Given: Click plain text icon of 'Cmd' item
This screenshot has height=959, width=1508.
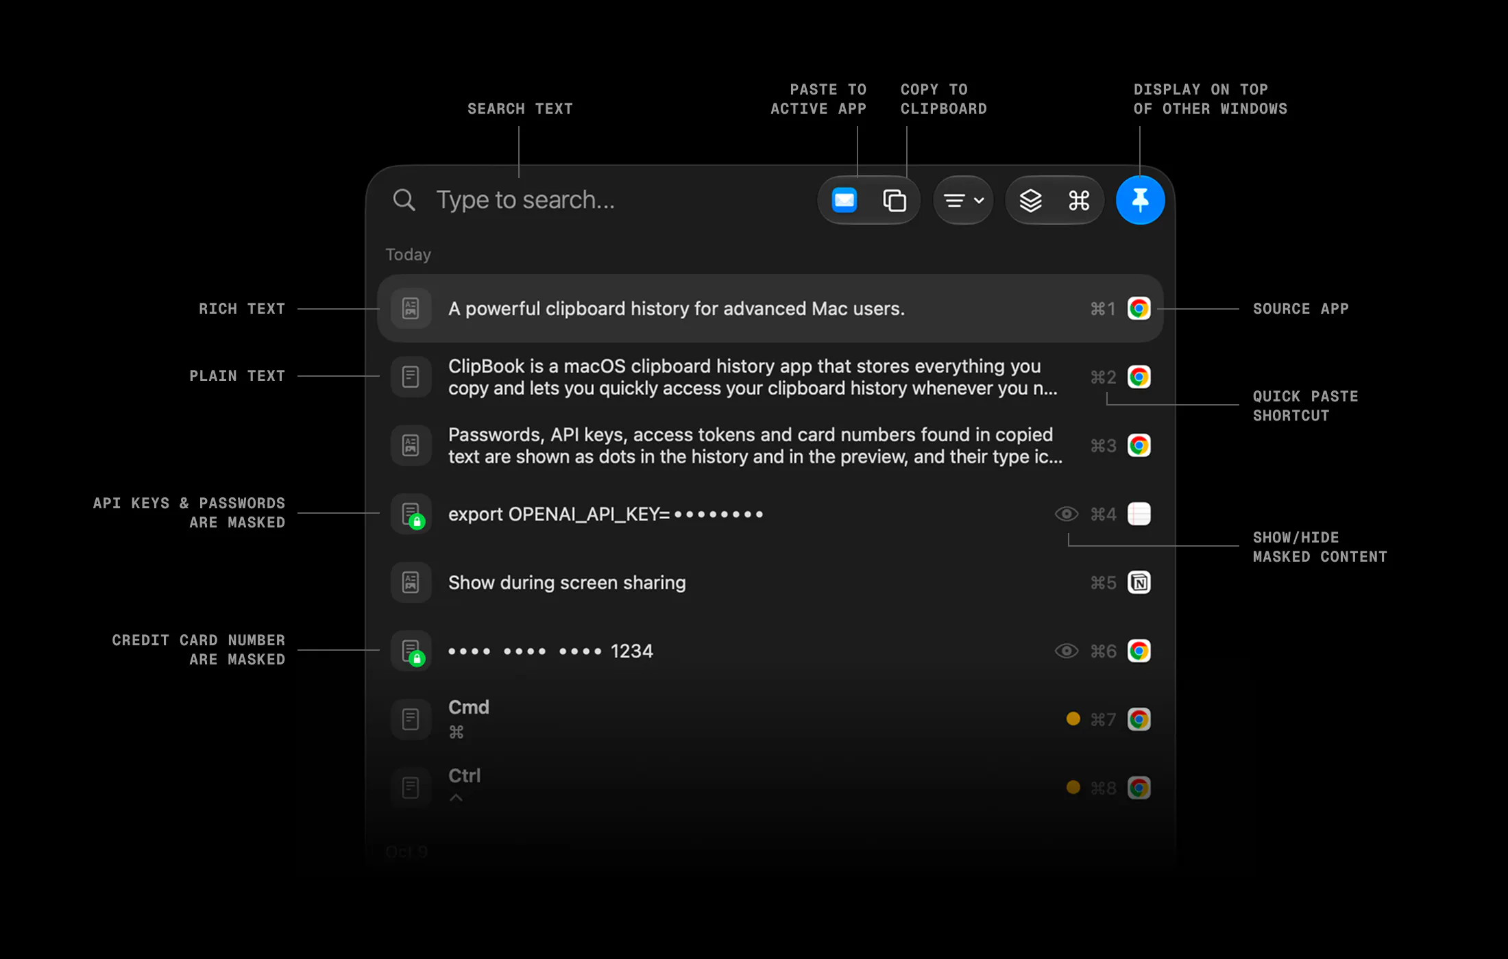Looking at the screenshot, I should tap(411, 719).
